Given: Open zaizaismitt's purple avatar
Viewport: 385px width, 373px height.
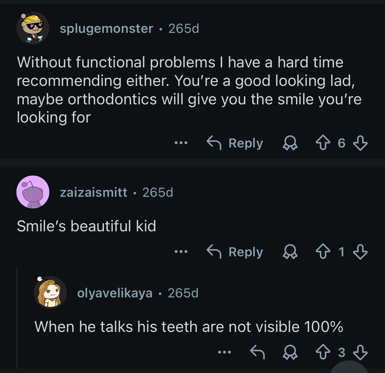Looking at the screenshot, I should click(x=33, y=192).
